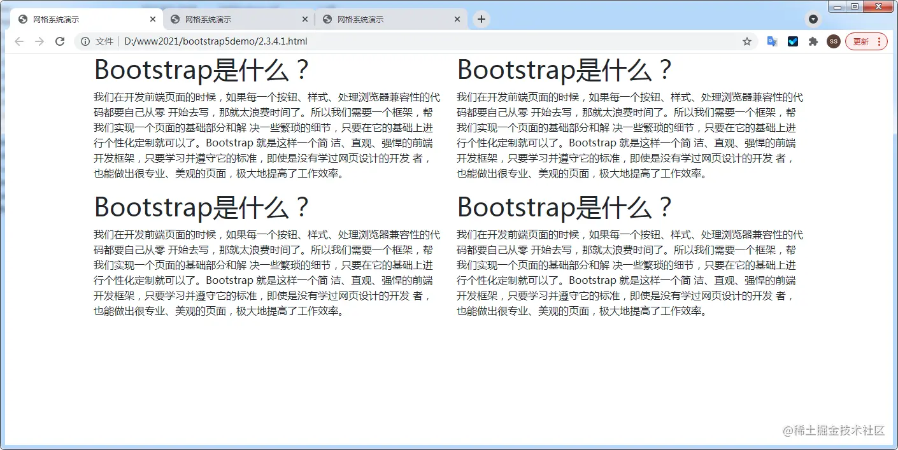Open the SS profile avatar
The image size is (898, 450).
click(834, 41)
